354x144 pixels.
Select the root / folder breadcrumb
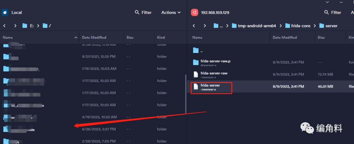pyautogui.click(x=47, y=26)
